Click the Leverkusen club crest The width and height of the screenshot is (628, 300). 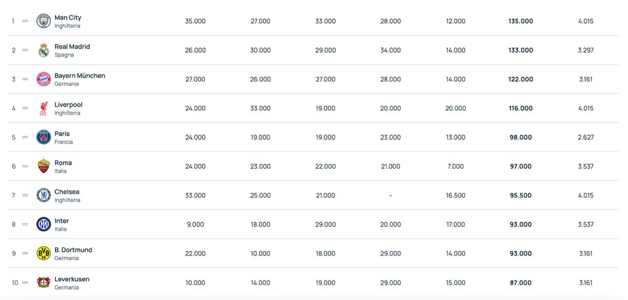(x=44, y=282)
